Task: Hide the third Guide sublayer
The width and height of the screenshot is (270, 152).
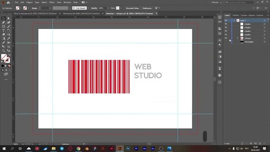Action: [226, 31]
